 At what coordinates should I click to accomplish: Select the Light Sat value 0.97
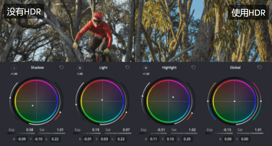click(126, 130)
